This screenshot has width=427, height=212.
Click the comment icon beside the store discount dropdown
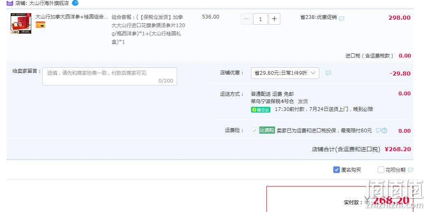(x=328, y=73)
